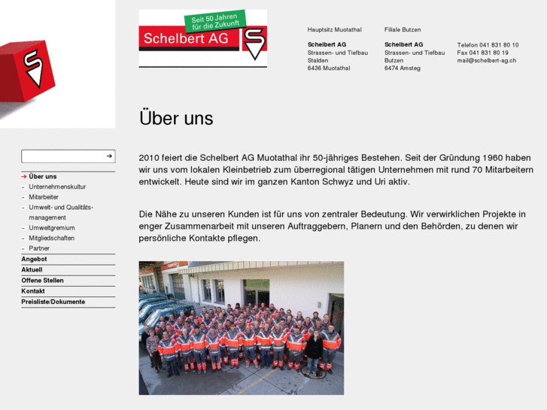Open the Offene Stellen page
The height and width of the screenshot is (410, 547).
click(x=42, y=281)
